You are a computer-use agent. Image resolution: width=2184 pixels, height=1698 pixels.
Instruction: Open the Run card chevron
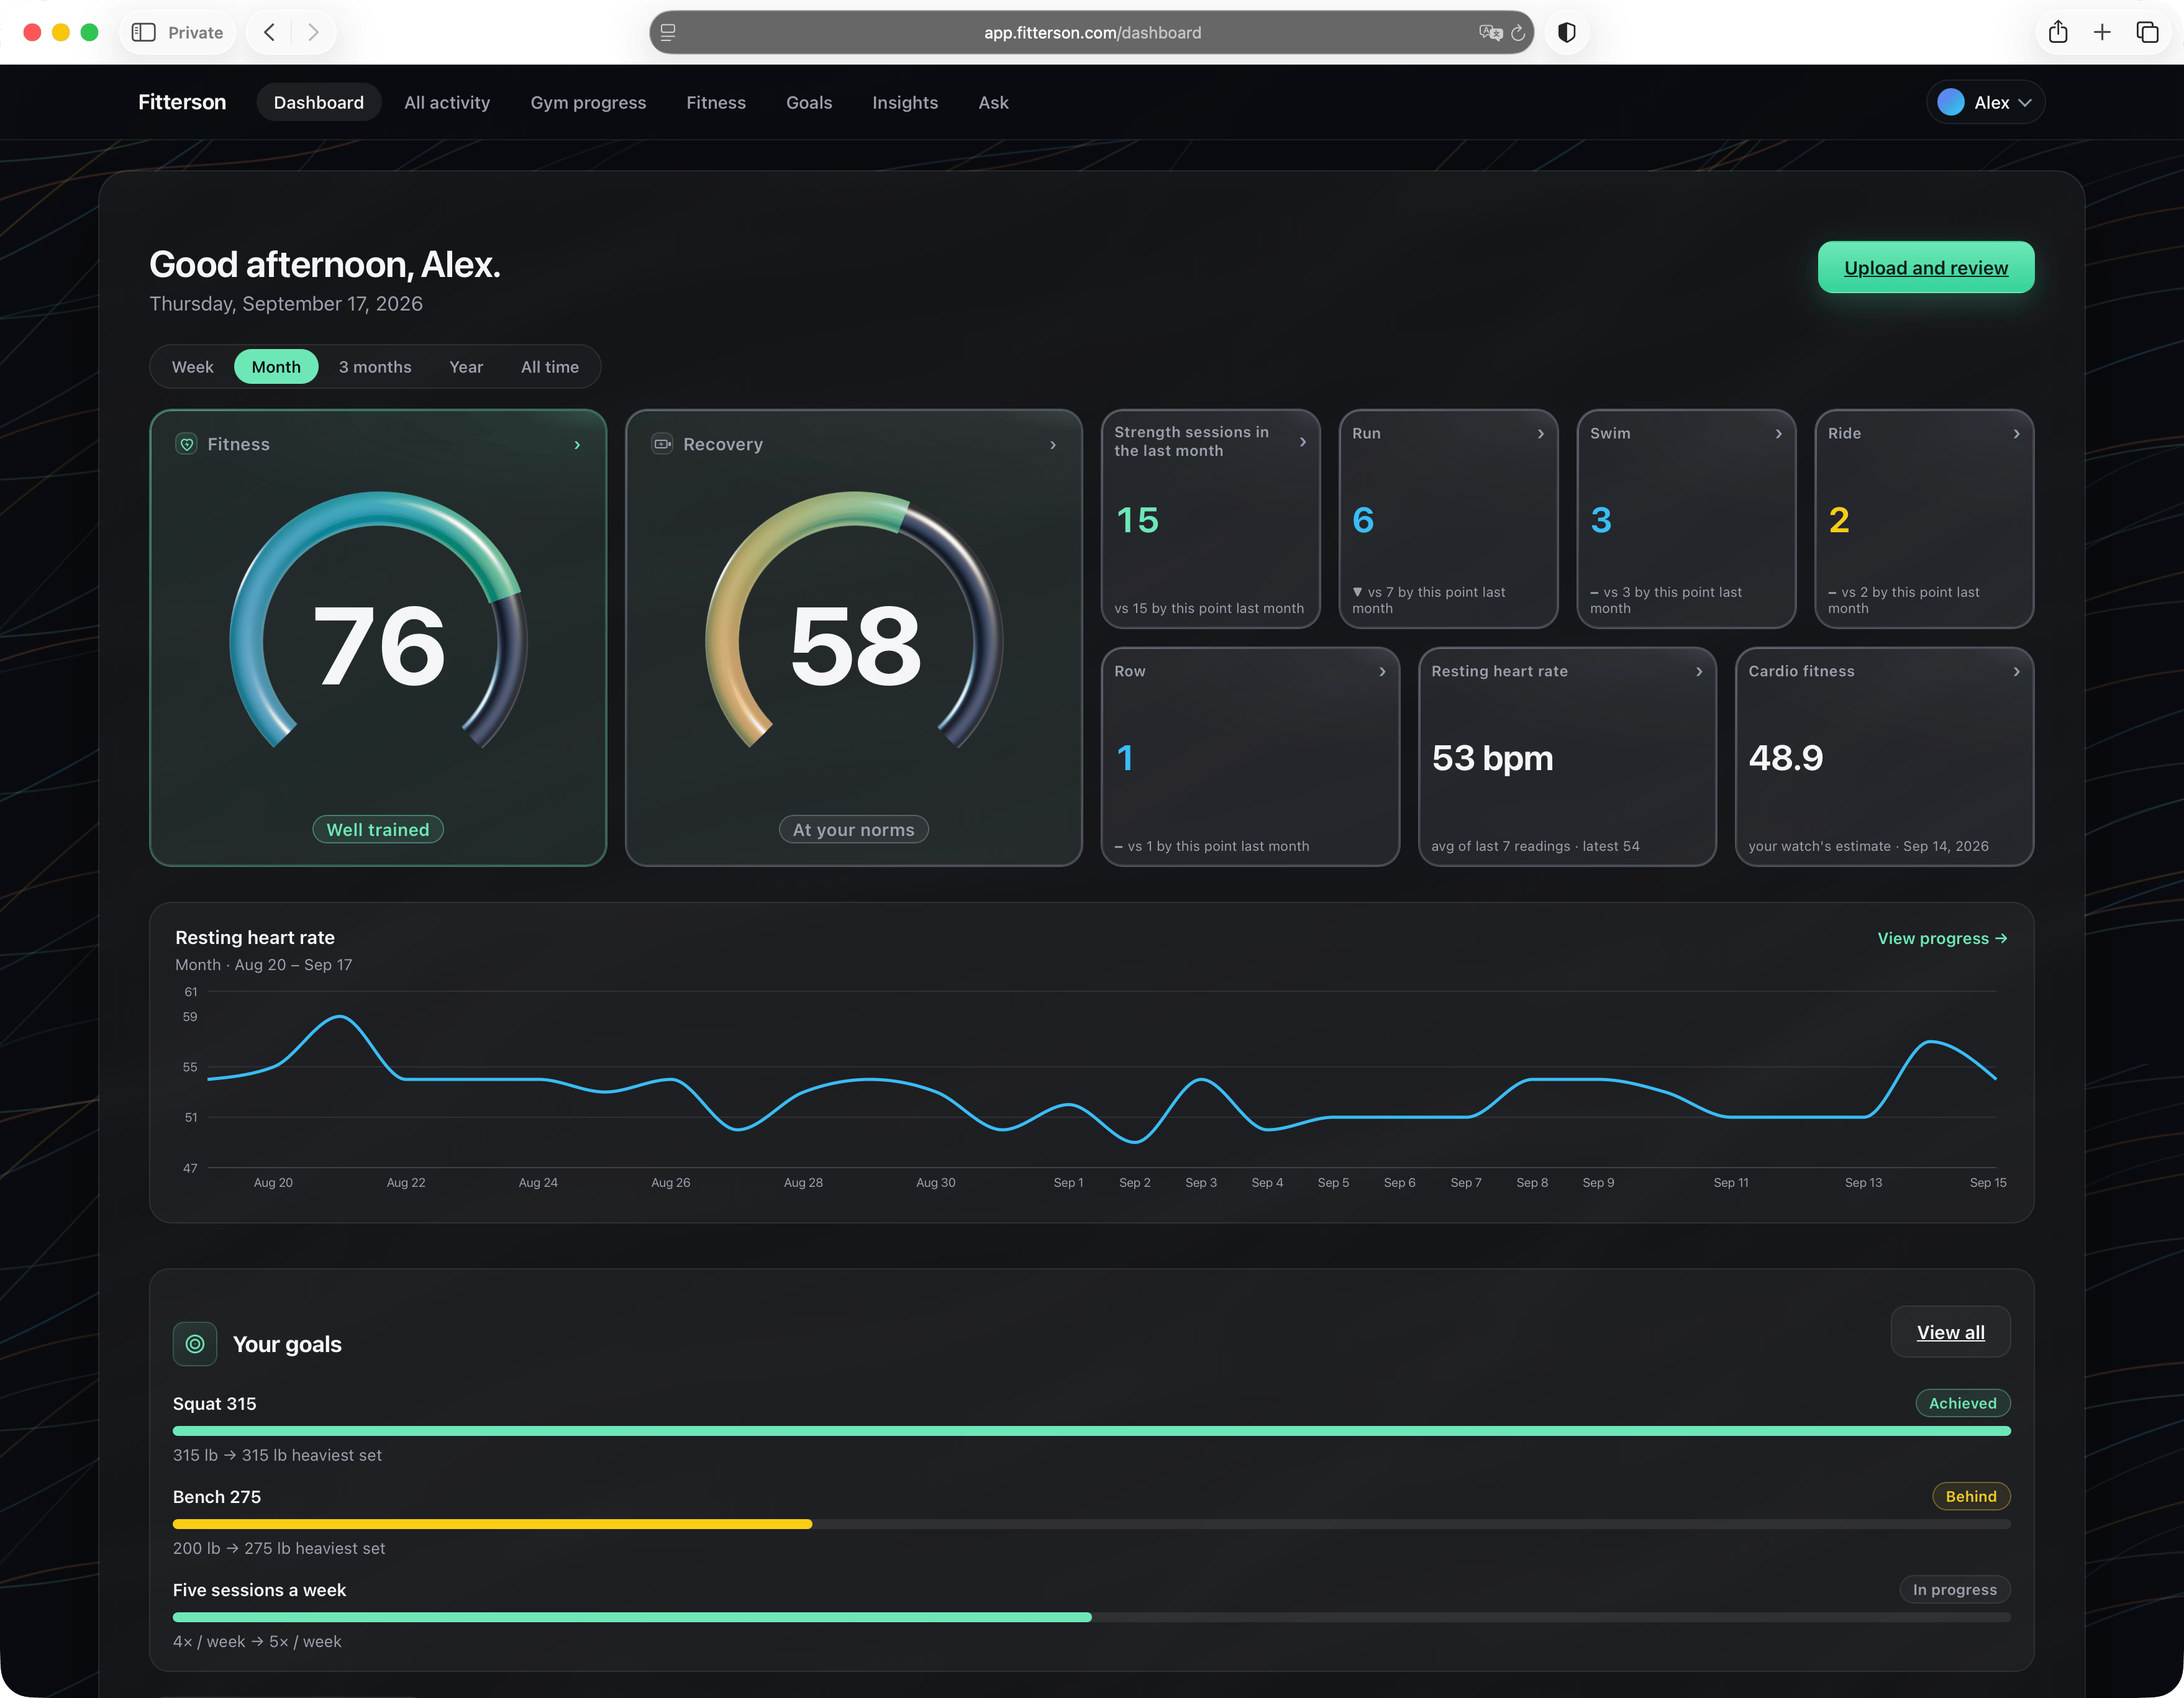(x=1541, y=434)
